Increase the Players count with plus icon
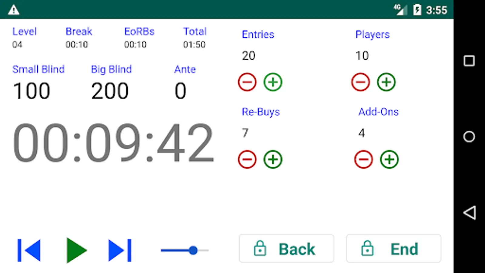This screenshot has width=485, height=273. (x=386, y=82)
